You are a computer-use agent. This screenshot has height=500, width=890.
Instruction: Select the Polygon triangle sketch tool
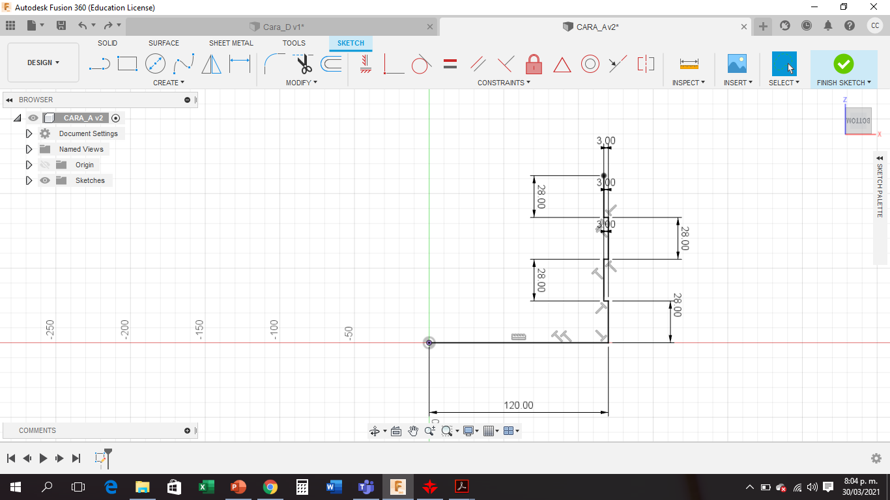(x=211, y=64)
